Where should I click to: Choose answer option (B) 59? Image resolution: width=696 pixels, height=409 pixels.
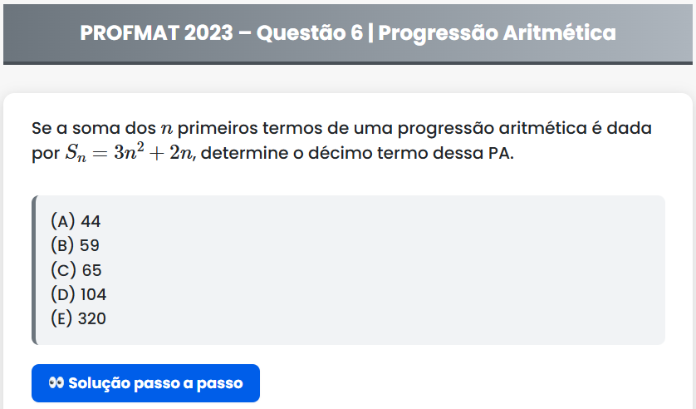(x=75, y=245)
